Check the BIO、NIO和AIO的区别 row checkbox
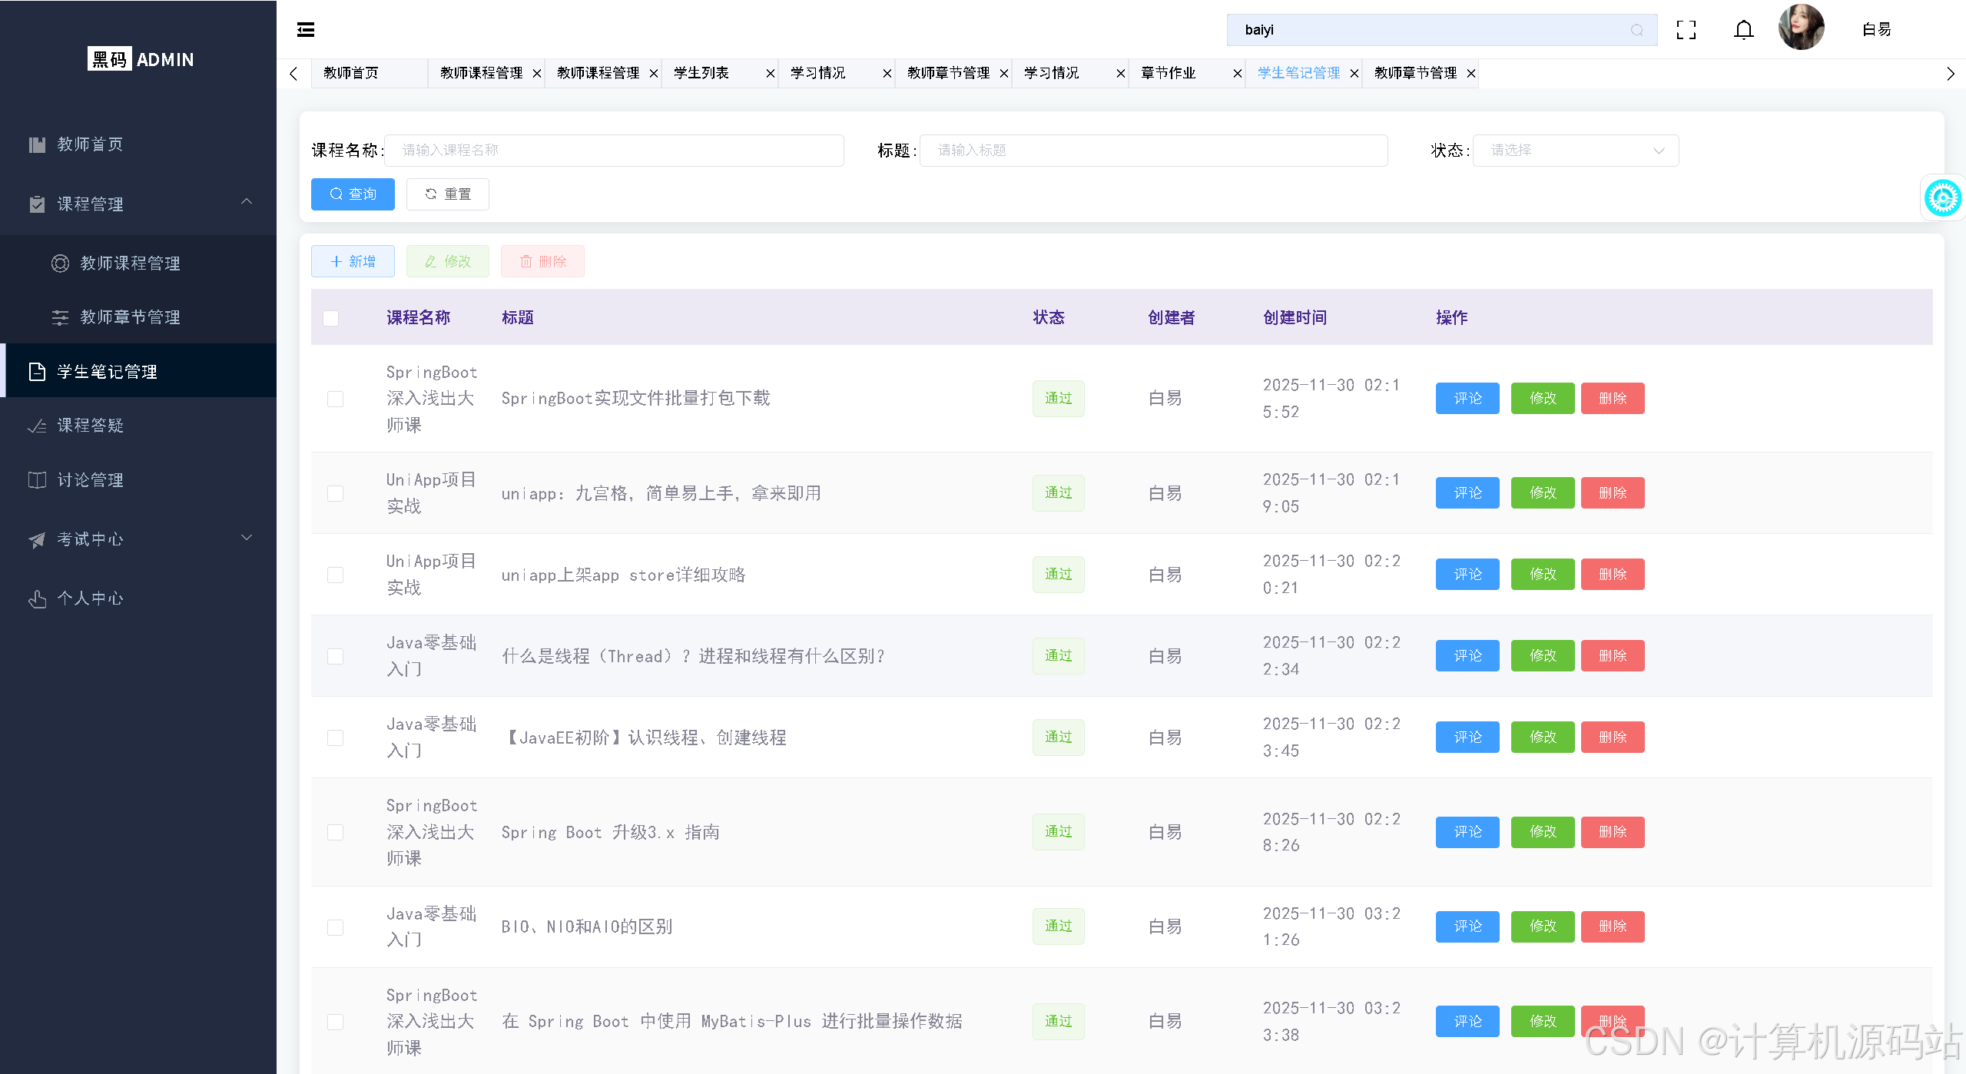Viewport: 1966px width, 1074px height. pyautogui.click(x=335, y=927)
